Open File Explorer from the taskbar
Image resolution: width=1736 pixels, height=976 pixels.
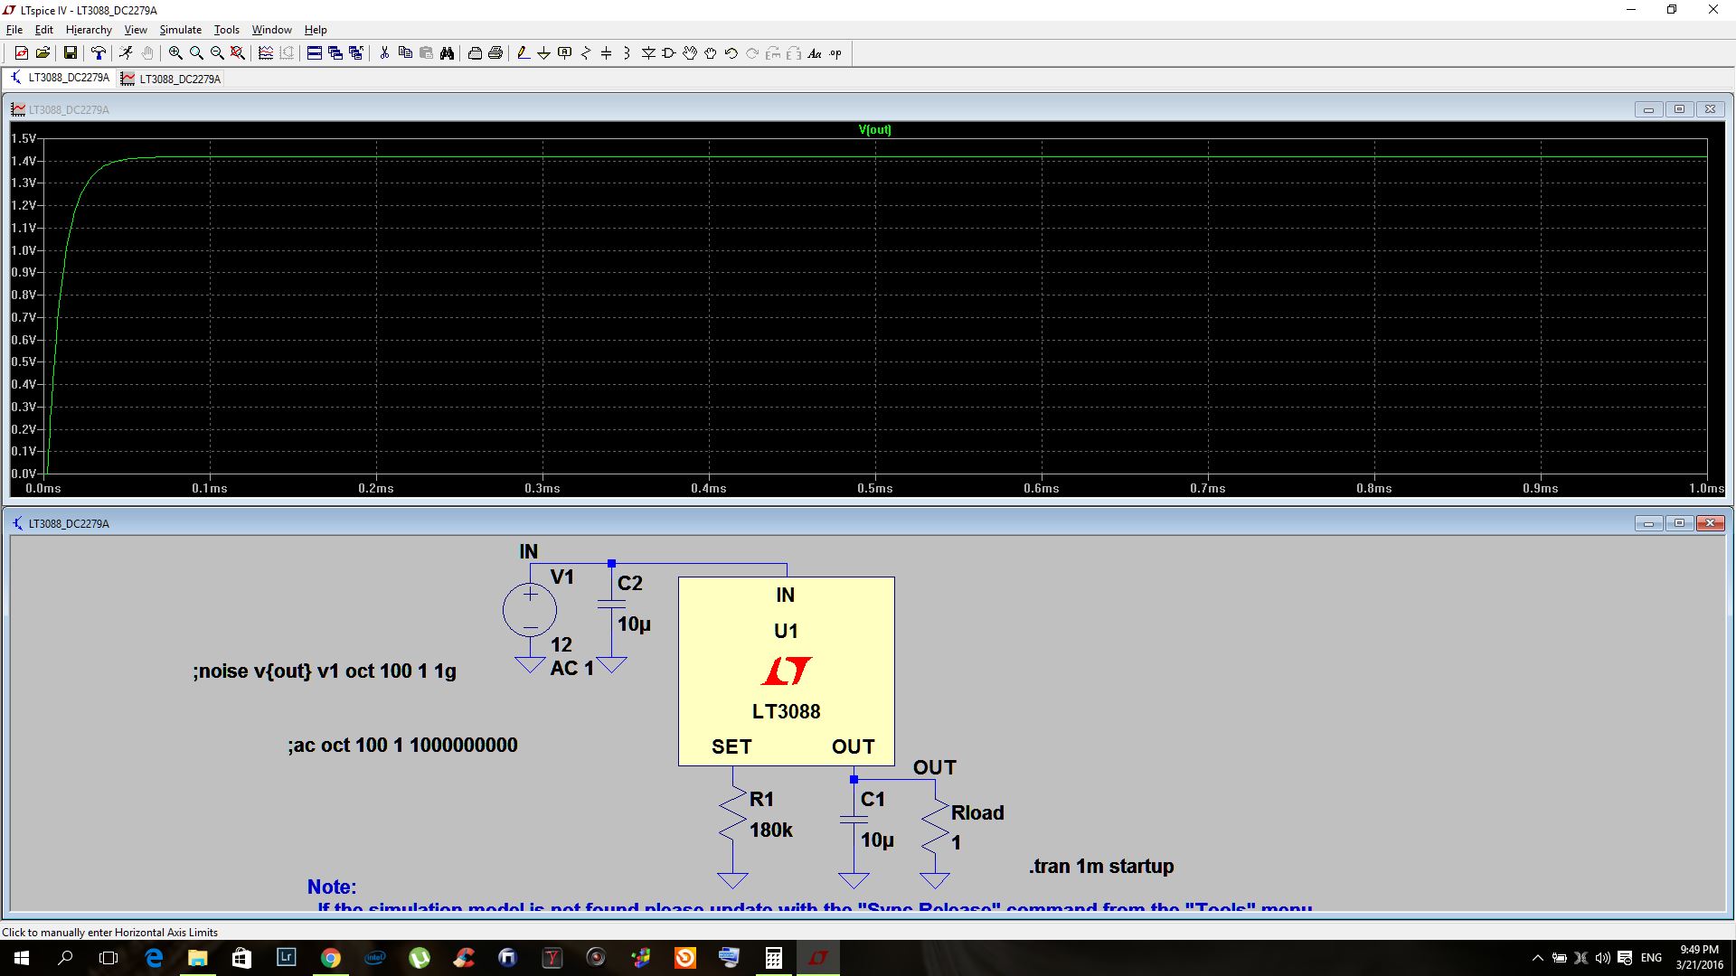click(197, 958)
